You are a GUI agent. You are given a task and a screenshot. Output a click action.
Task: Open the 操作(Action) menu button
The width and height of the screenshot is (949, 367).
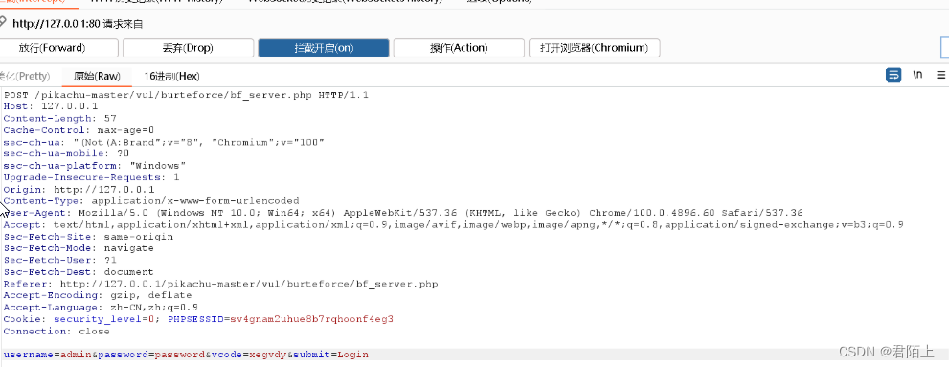[459, 48]
